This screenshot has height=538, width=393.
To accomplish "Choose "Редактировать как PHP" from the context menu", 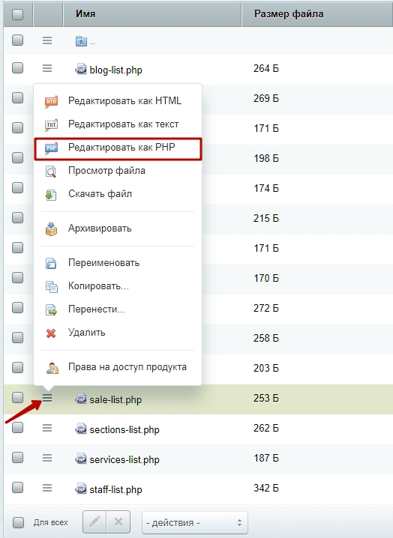I will [118, 148].
